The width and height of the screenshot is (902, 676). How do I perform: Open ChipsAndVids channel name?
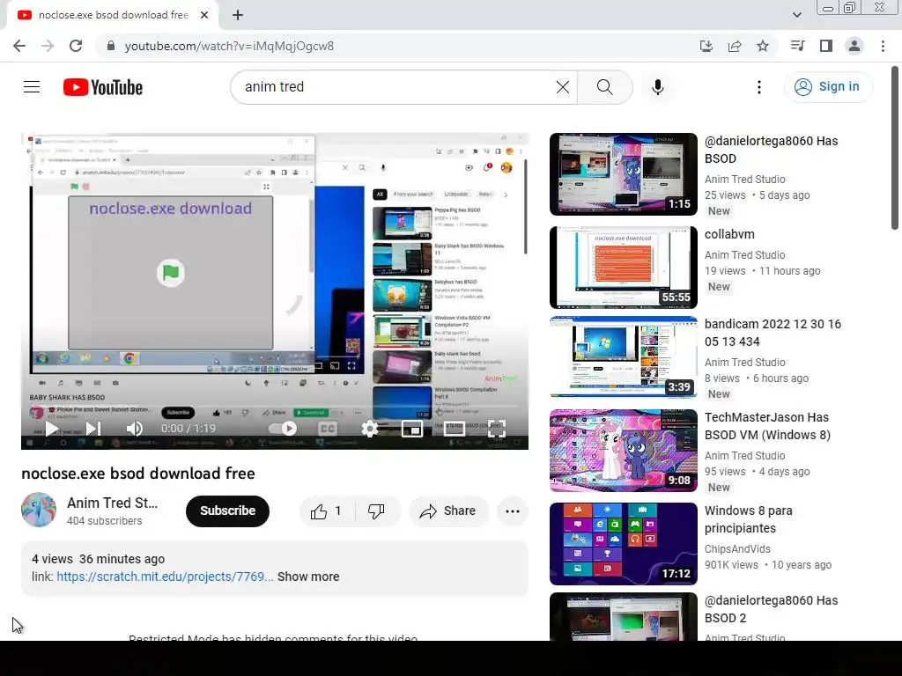coord(737,549)
